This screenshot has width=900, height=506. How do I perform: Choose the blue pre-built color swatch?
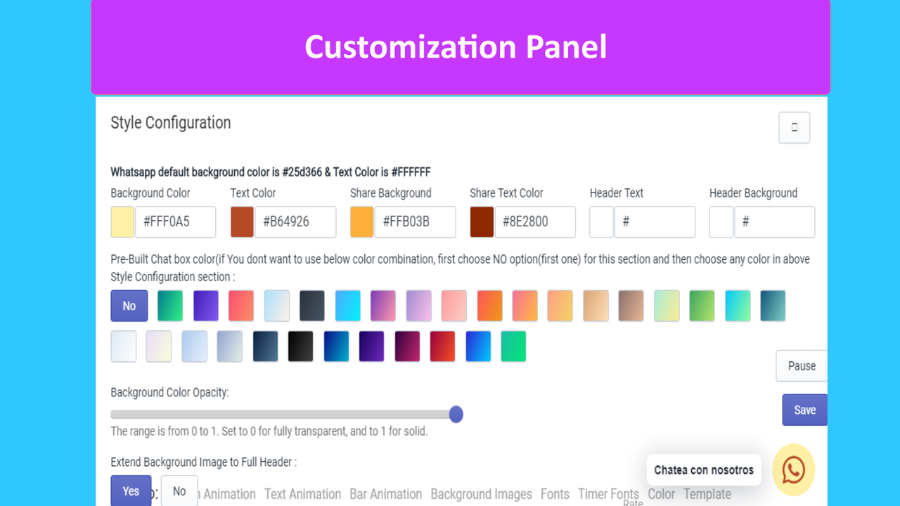(478, 346)
